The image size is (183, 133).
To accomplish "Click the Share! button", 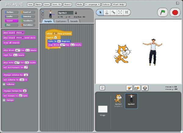I will [x=67, y=5].
